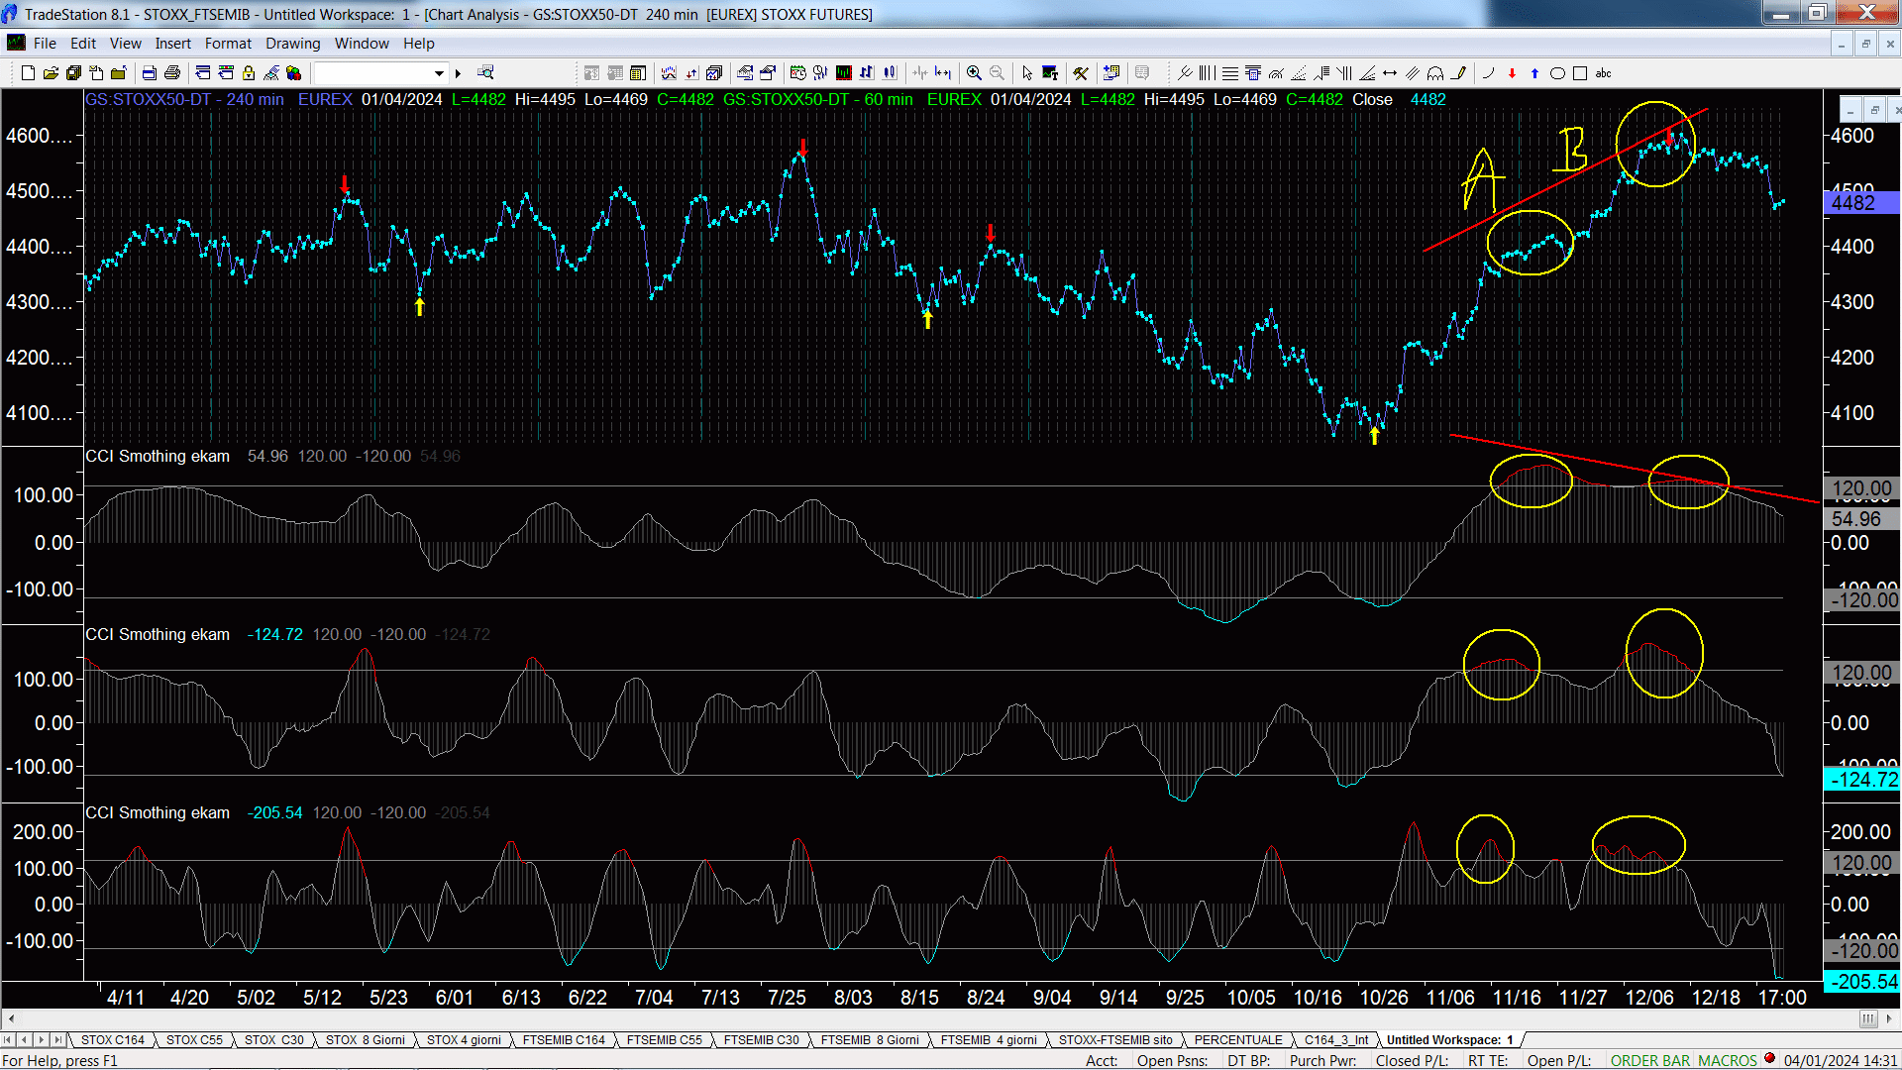
Task: Select the trendline pencil drawing tool
Action: coord(1458,72)
